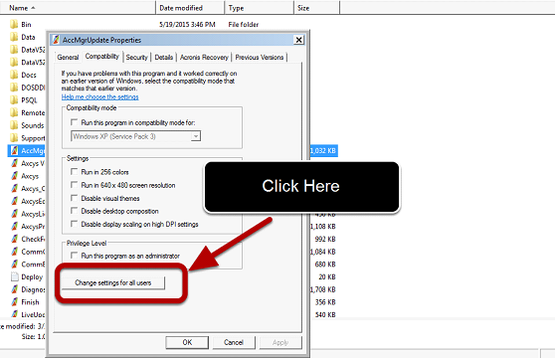Click the AccMgrUpdate Properties title icon
Viewport: 556px width, 359px height.
click(x=56, y=40)
